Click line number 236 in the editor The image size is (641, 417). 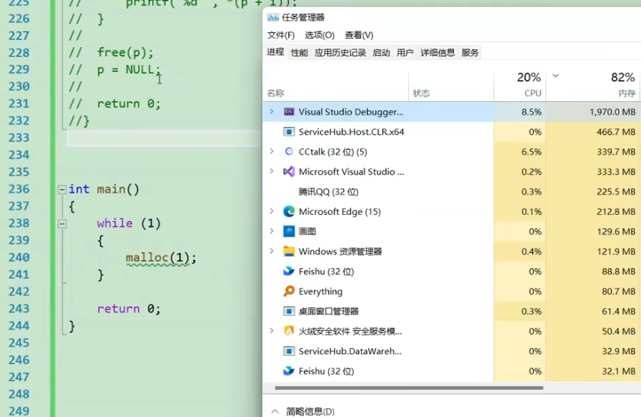19,189
